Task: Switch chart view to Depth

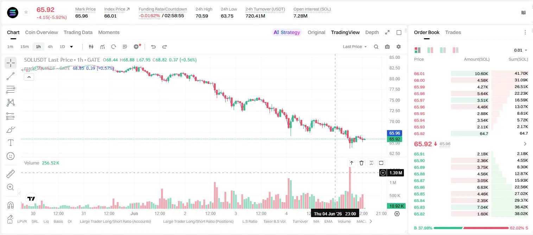Action: (372, 32)
